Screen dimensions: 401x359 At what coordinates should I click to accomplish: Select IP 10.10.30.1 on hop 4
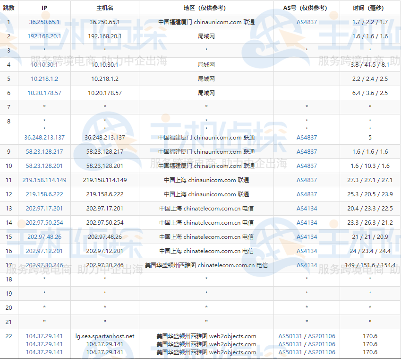point(43,64)
